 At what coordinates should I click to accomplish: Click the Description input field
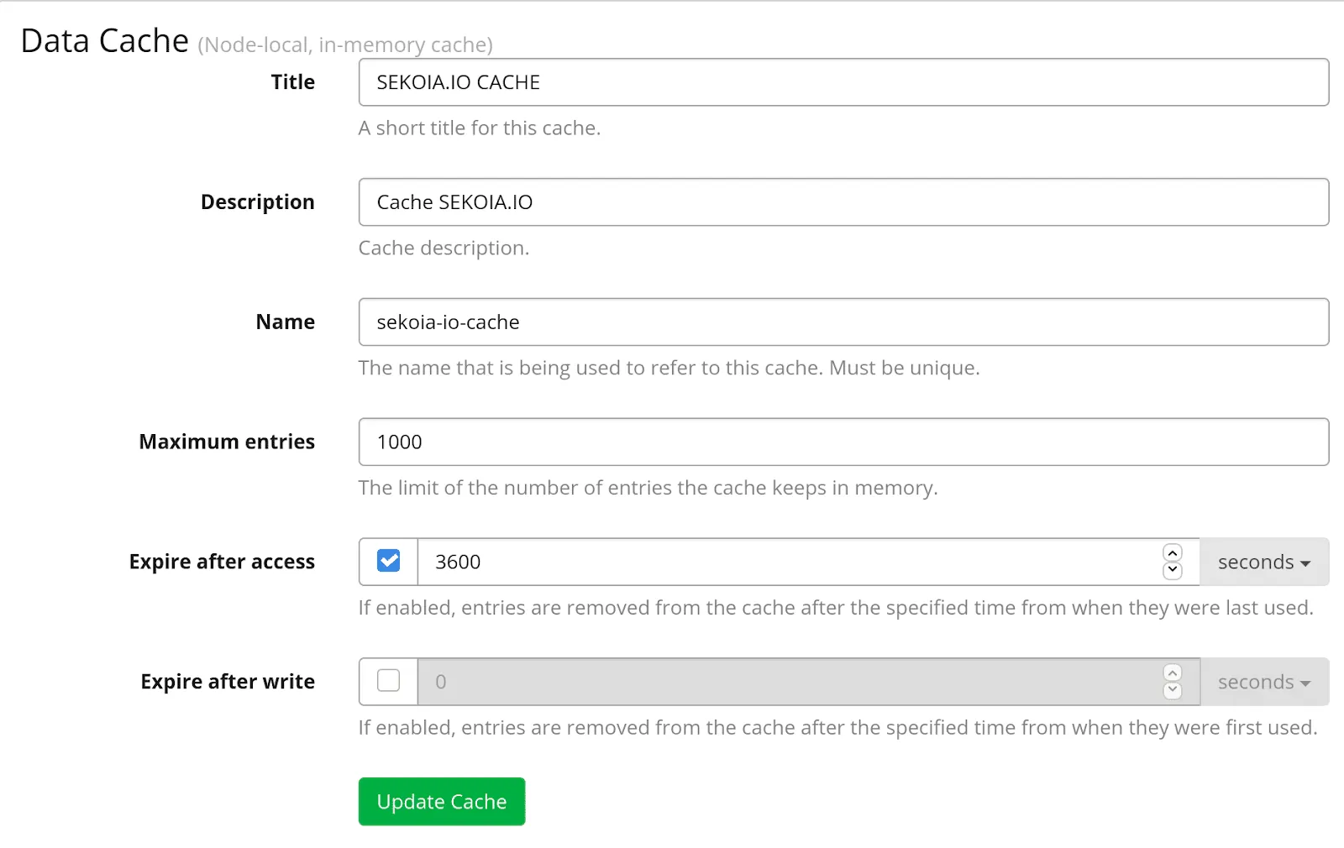[x=843, y=202]
